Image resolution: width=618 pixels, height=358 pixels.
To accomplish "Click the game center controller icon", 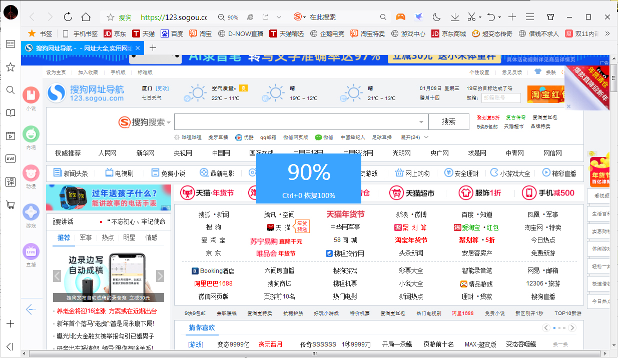I will (400, 16).
